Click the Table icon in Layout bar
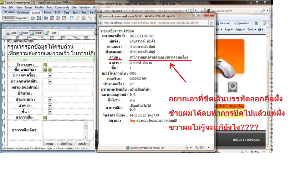291x171 pixels. (x=72, y=18)
